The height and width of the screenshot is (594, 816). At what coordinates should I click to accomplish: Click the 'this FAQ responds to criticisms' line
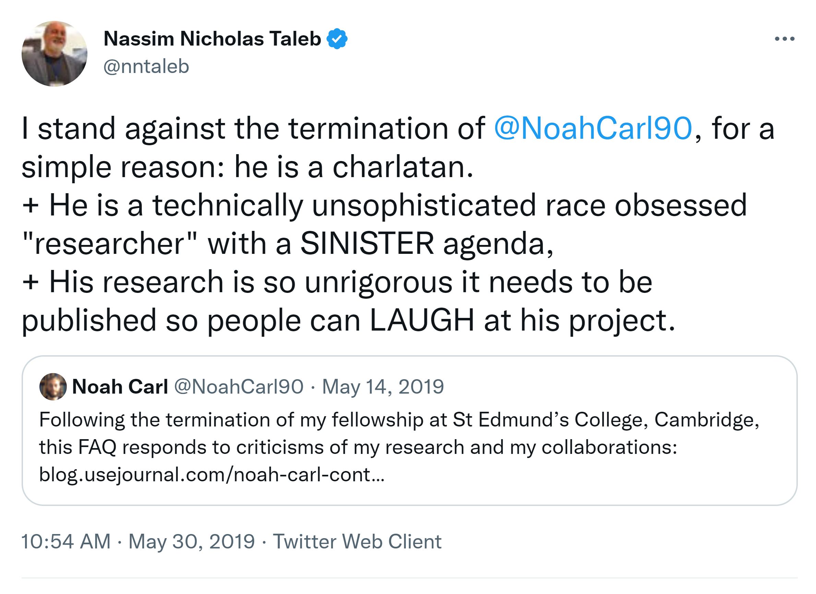coord(358,447)
